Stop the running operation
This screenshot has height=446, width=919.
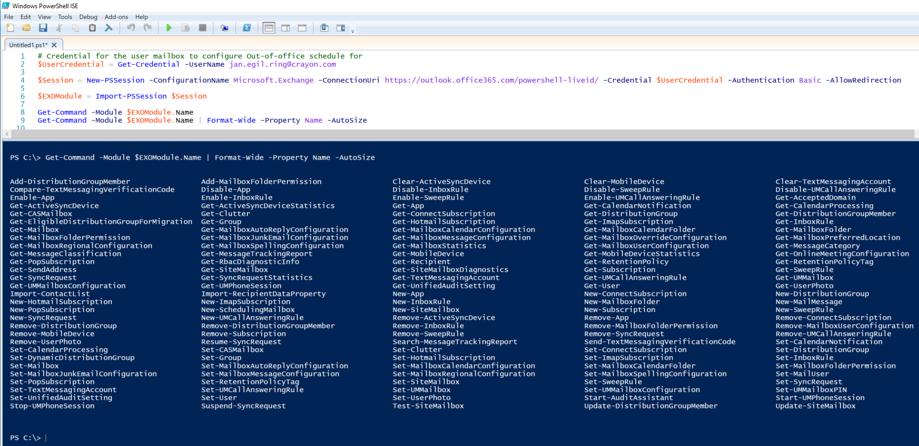tap(203, 28)
